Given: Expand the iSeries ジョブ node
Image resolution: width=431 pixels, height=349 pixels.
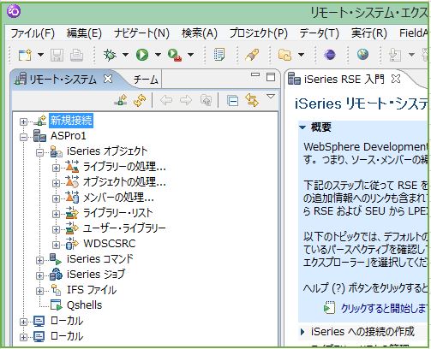Looking at the screenshot, I should [x=39, y=275].
